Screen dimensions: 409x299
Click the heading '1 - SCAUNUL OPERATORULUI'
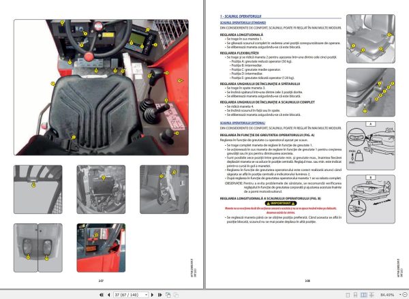click(241, 16)
